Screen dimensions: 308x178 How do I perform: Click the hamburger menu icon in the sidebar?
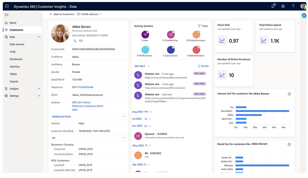[6, 14]
